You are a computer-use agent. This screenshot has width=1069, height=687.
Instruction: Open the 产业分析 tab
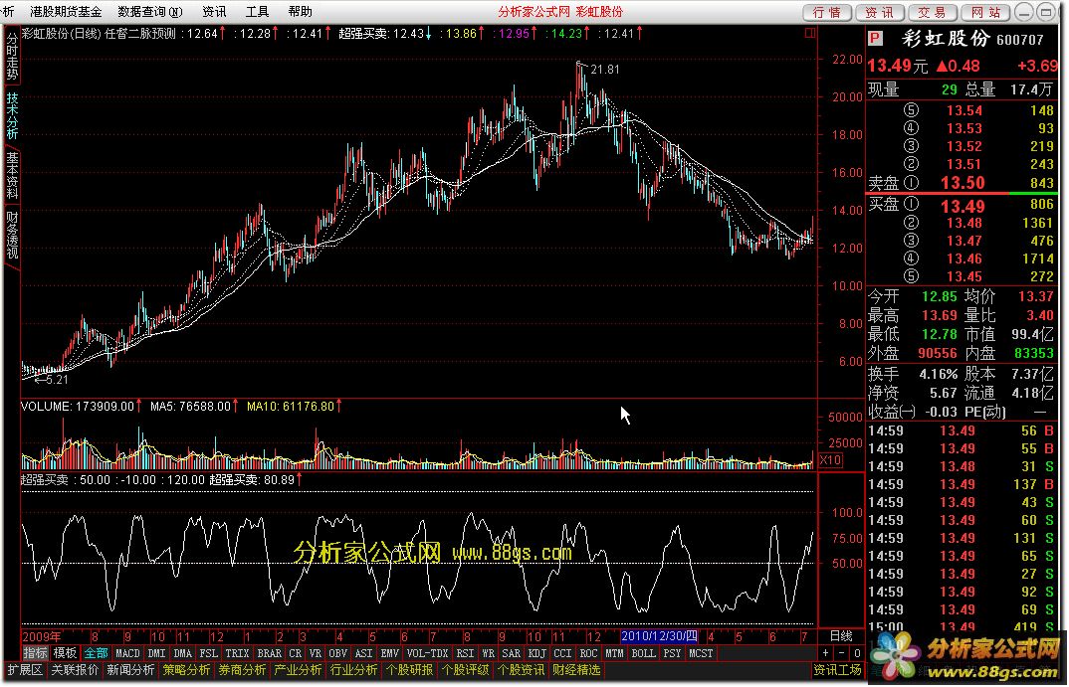pos(298,670)
